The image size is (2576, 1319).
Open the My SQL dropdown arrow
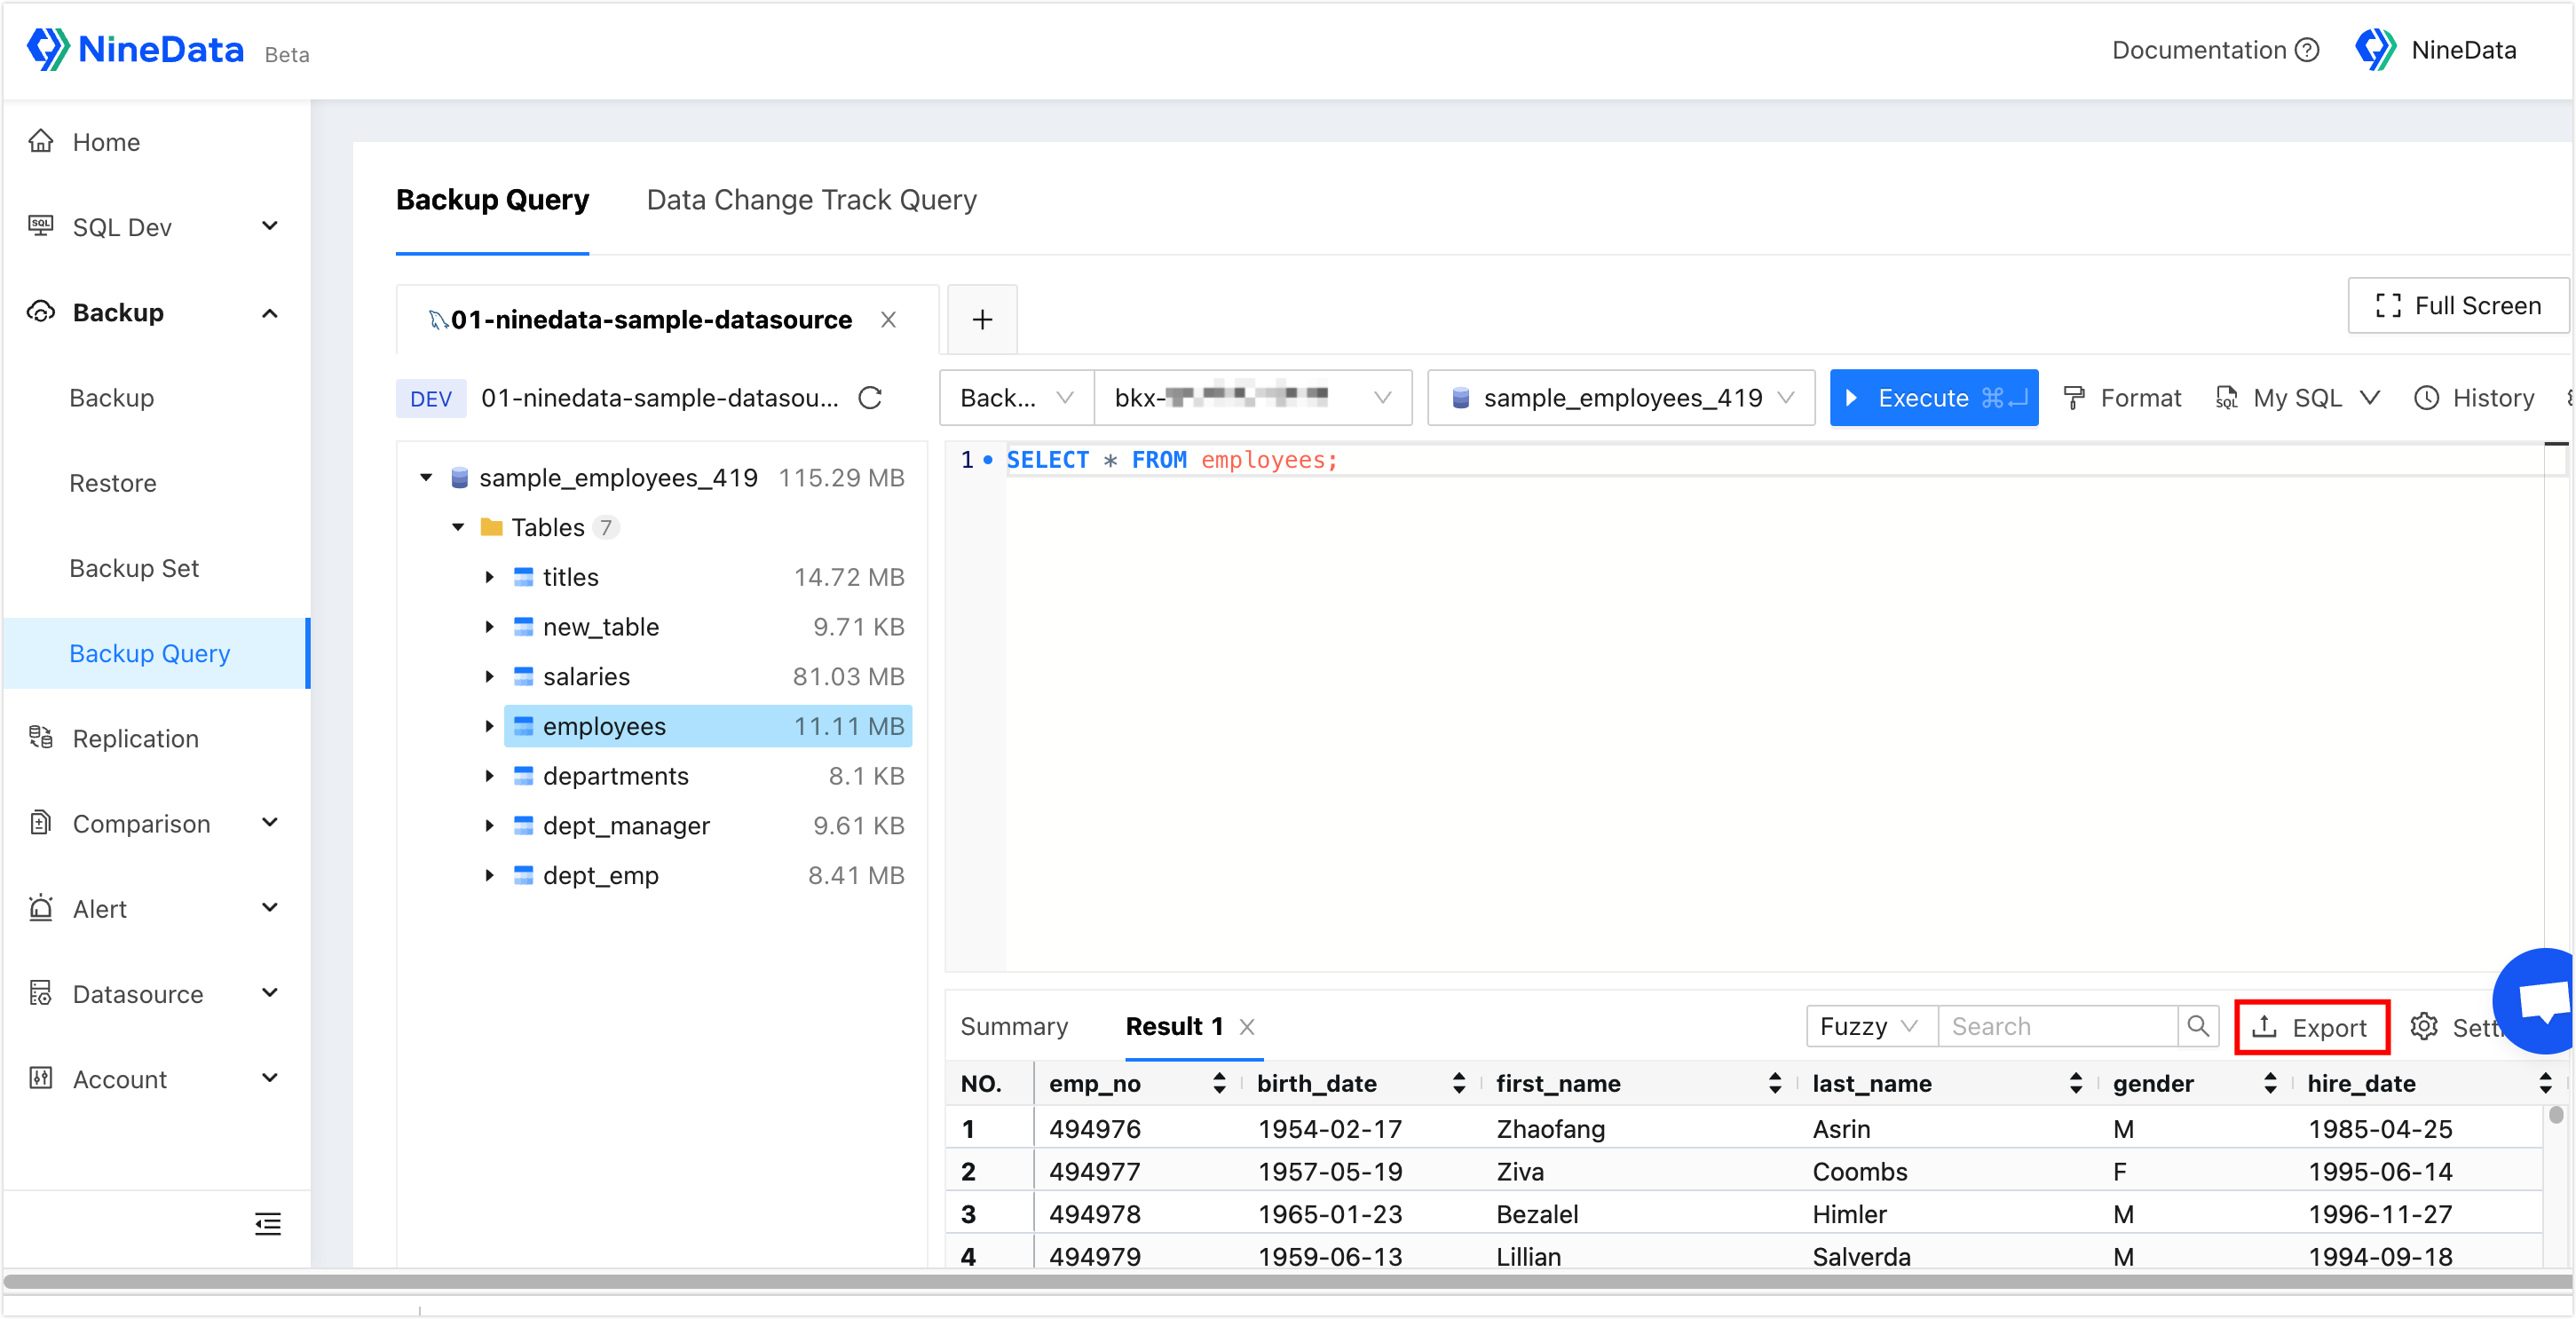tap(2369, 398)
